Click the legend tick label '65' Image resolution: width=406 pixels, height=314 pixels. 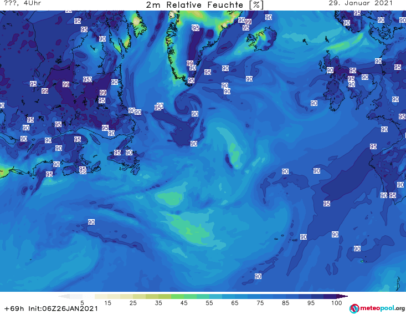click(x=235, y=303)
